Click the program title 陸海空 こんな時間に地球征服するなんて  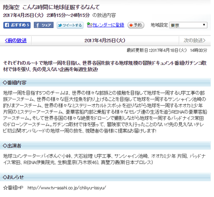(x=51, y=7)
